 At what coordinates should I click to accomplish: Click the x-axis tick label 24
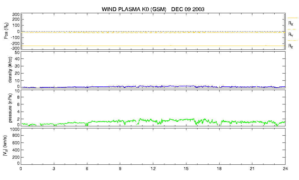(x=285, y=169)
